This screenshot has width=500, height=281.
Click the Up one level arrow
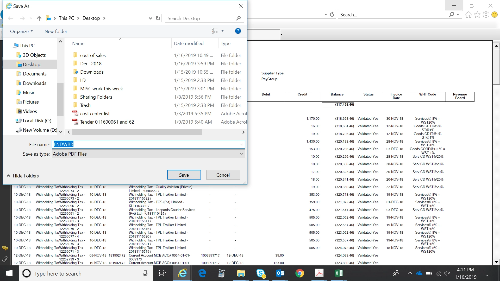tap(39, 18)
